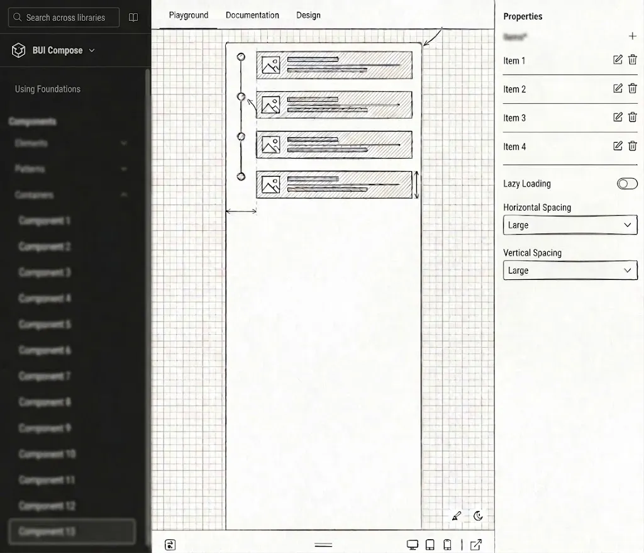Open Component 2 in sidebar
Screen dimensions: 644x553
tap(45, 247)
